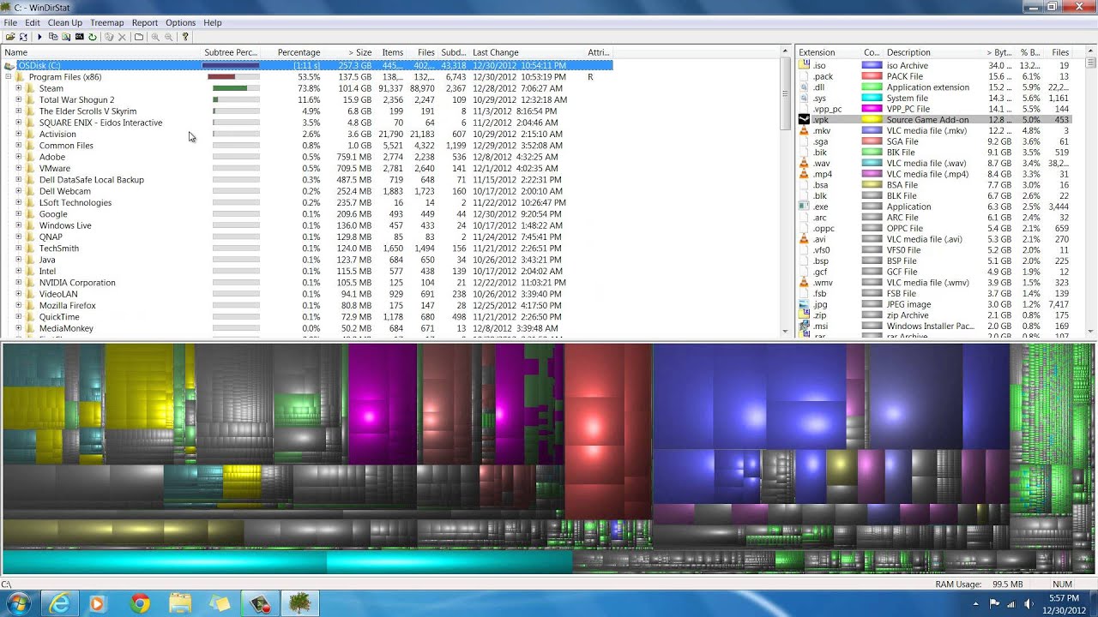Click the Steam folder icon
The width and height of the screenshot is (1098, 617).
(31, 88)
